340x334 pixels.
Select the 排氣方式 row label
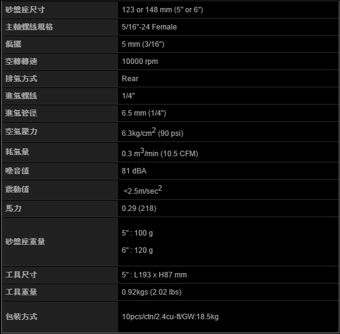click(x=60, y=79)
